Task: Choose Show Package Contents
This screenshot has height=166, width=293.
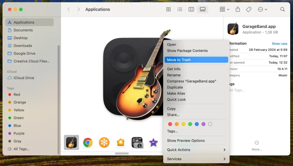Action: point(196,51)
